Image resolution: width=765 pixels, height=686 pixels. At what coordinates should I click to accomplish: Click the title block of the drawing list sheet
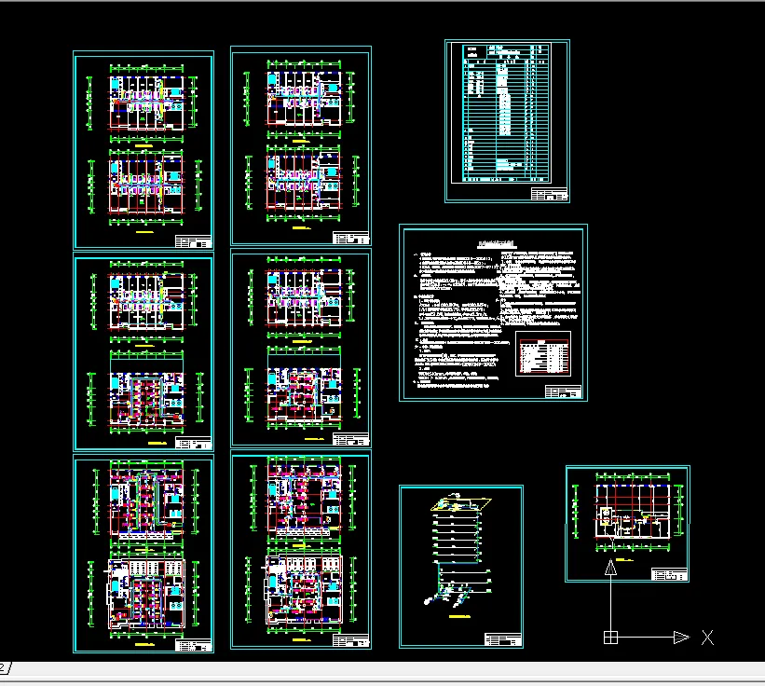click(550, 194)
